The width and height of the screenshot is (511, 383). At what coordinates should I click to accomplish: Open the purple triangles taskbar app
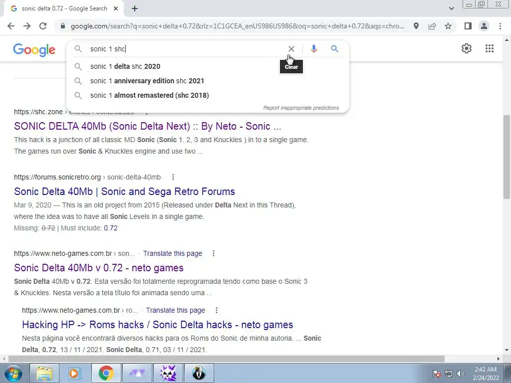point(137,373)
